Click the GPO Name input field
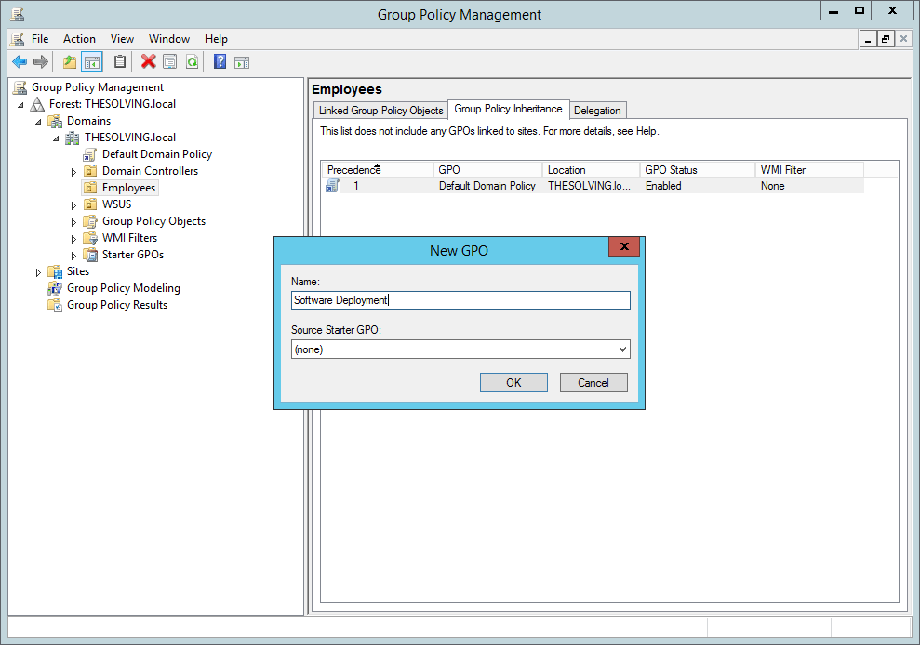 pos(460,300)
